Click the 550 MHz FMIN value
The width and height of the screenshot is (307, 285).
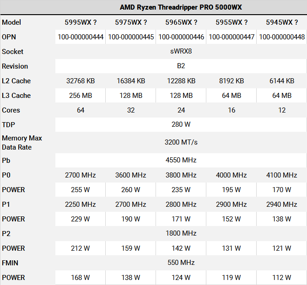pyautogui.click(x=181, y=263)
